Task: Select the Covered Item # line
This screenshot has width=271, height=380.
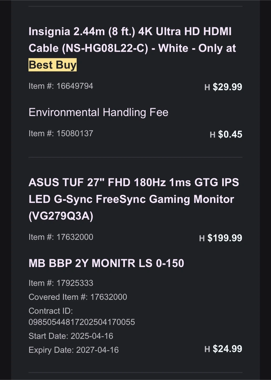Action: pos(78,297)
